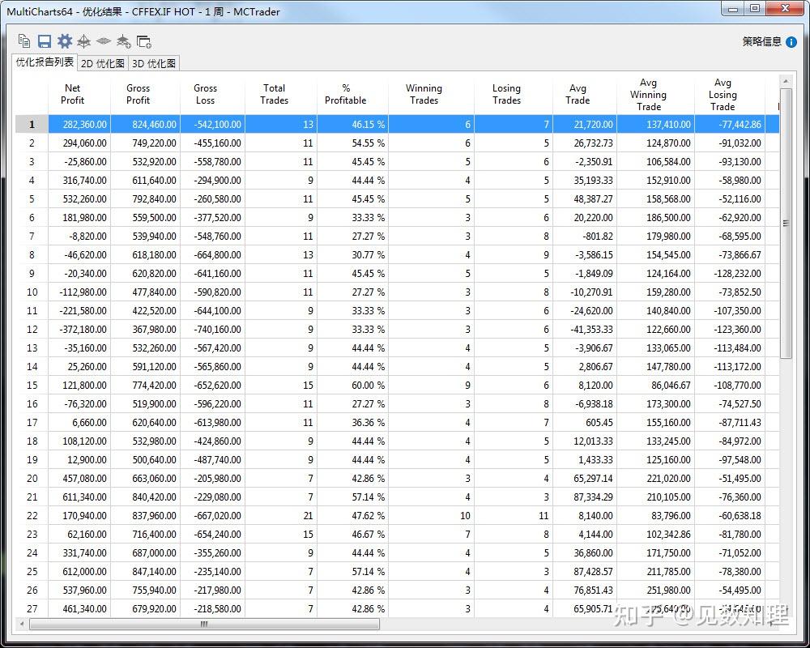Image resolution: width=810 pixels, height=648 pixels.
Task: Click the Avg Winning Trade column header
Action: coord(648,95)
